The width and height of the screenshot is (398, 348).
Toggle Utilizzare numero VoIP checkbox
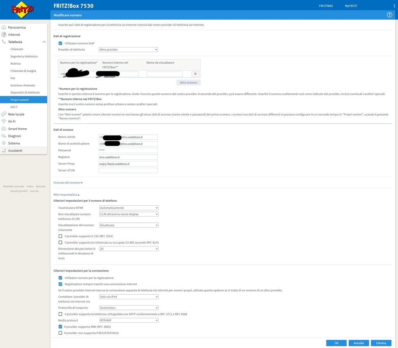click(x=60, y=43)
